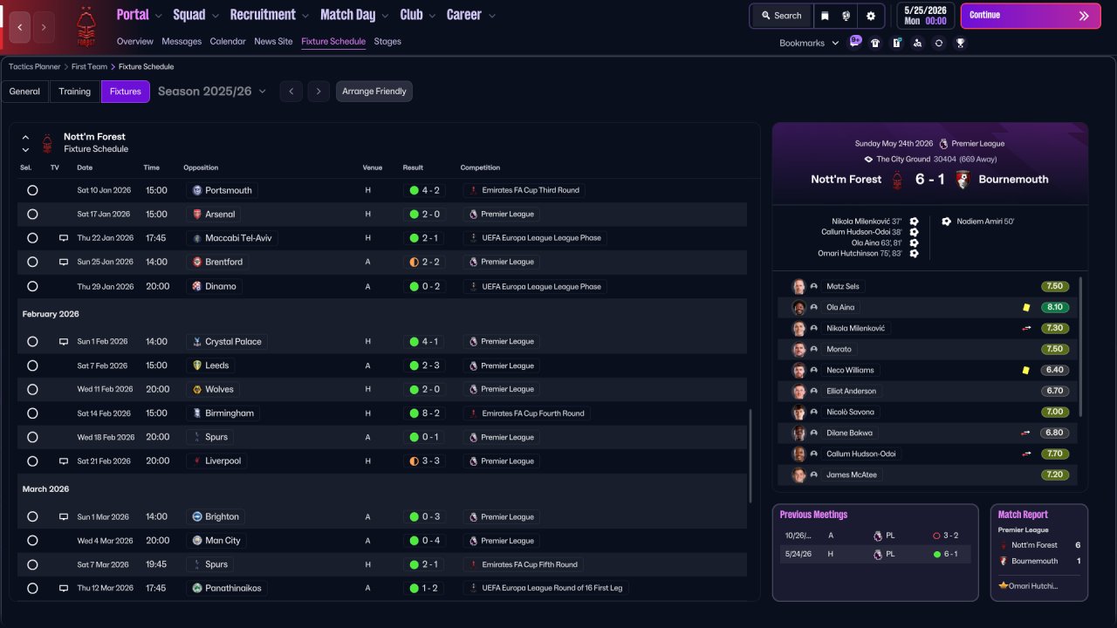The image size is (1117, 628).
Task: Click the TV icon on the Maccabi Tel-Aviv row
Action: tap(64, 238)
